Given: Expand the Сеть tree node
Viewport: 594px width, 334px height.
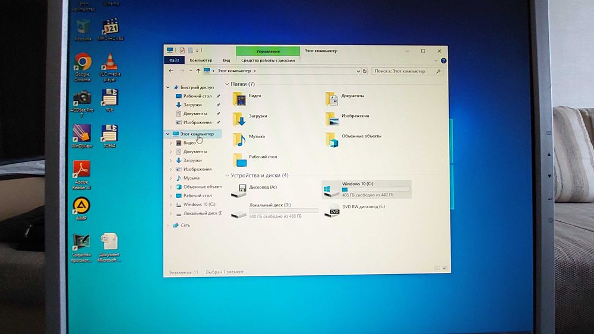Looking at the screenshot, I should click(x=168, y=225).
